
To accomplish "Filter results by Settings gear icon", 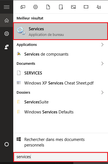I will coord(35,7).
